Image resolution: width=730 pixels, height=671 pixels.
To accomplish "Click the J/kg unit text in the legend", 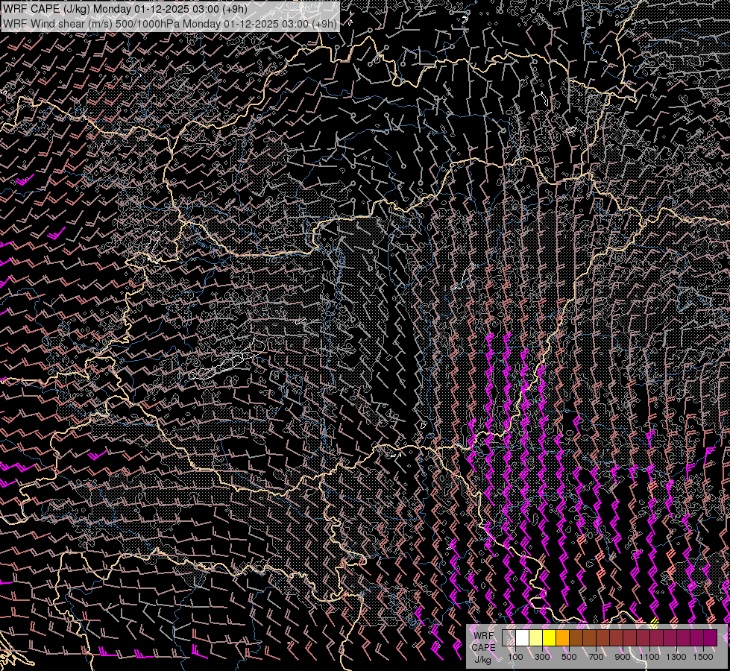I will pos(483,659).
